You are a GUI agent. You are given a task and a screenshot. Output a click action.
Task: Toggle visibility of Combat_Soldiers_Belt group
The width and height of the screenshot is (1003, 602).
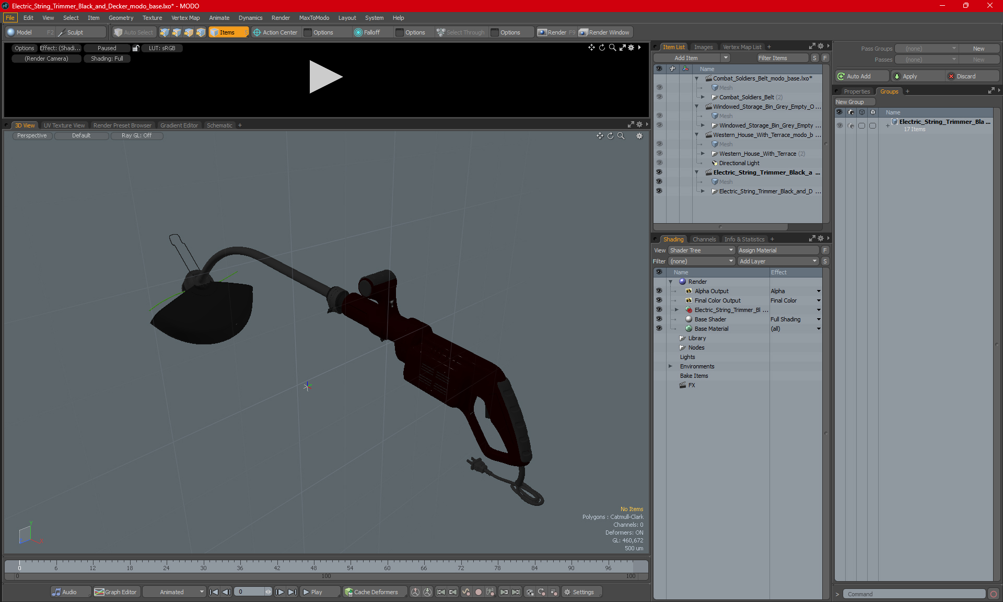[659, 97]
